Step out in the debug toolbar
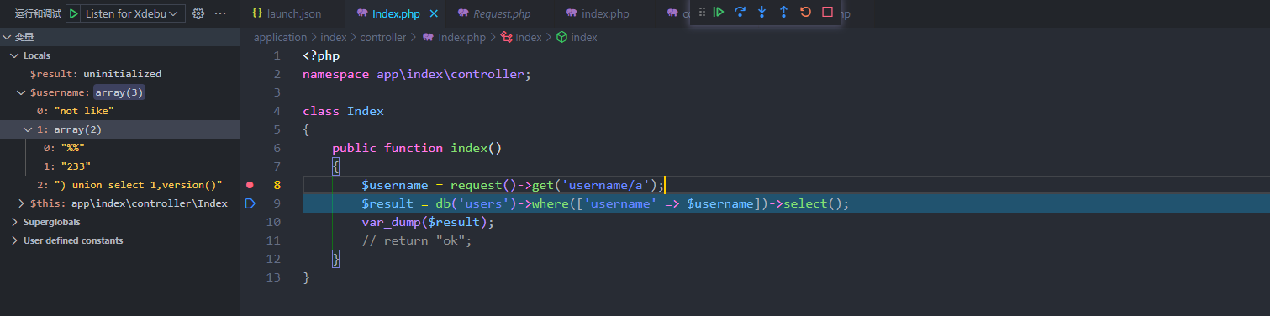 [783, 12]
